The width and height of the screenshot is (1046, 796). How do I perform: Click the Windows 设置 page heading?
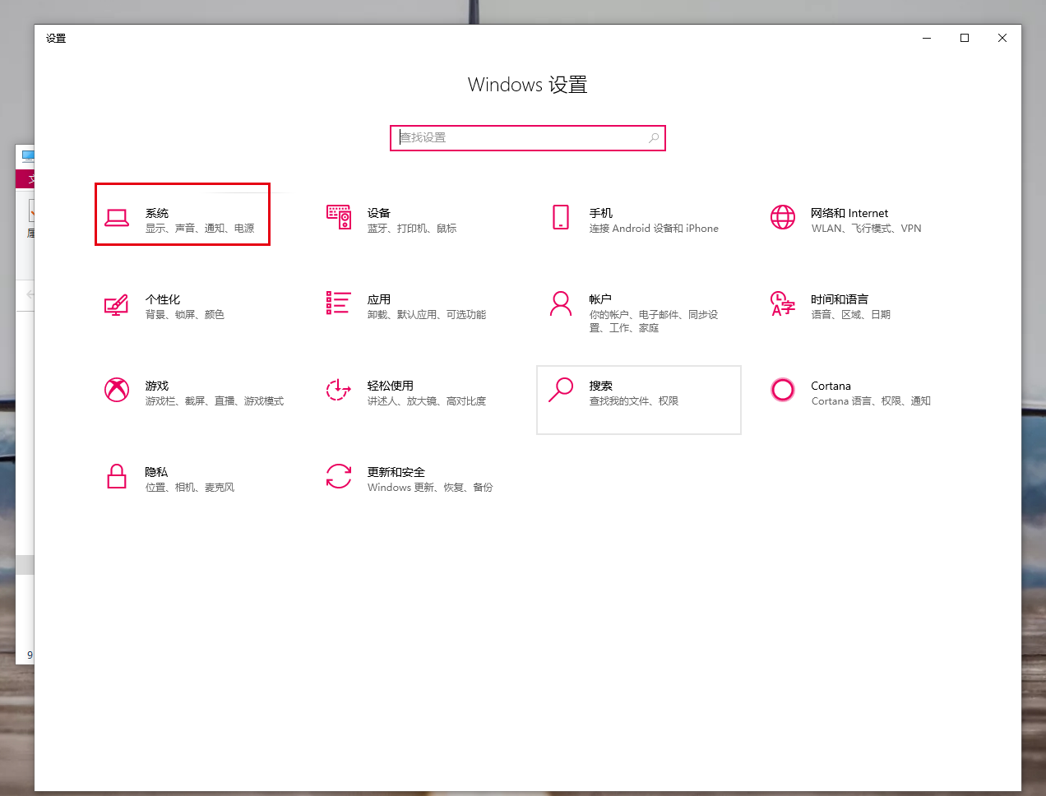[x=528, y=85]
